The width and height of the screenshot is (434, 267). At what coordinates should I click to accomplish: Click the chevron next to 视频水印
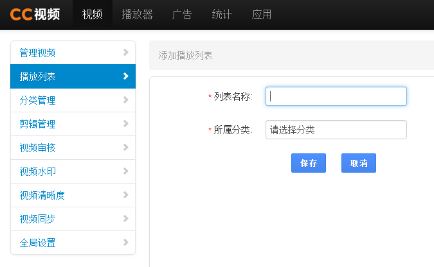click(x=125, y=171)
